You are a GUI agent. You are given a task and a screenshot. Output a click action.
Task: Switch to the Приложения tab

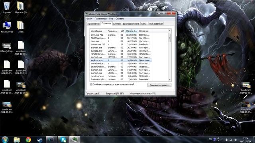click(93, 24)
